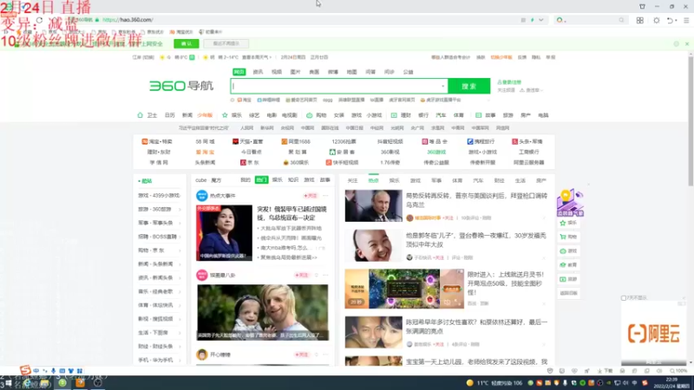Open the browser hamburger menu icon
Image resolution: width=694 pixels, height=390 pixels.
(x=686, y=20)
